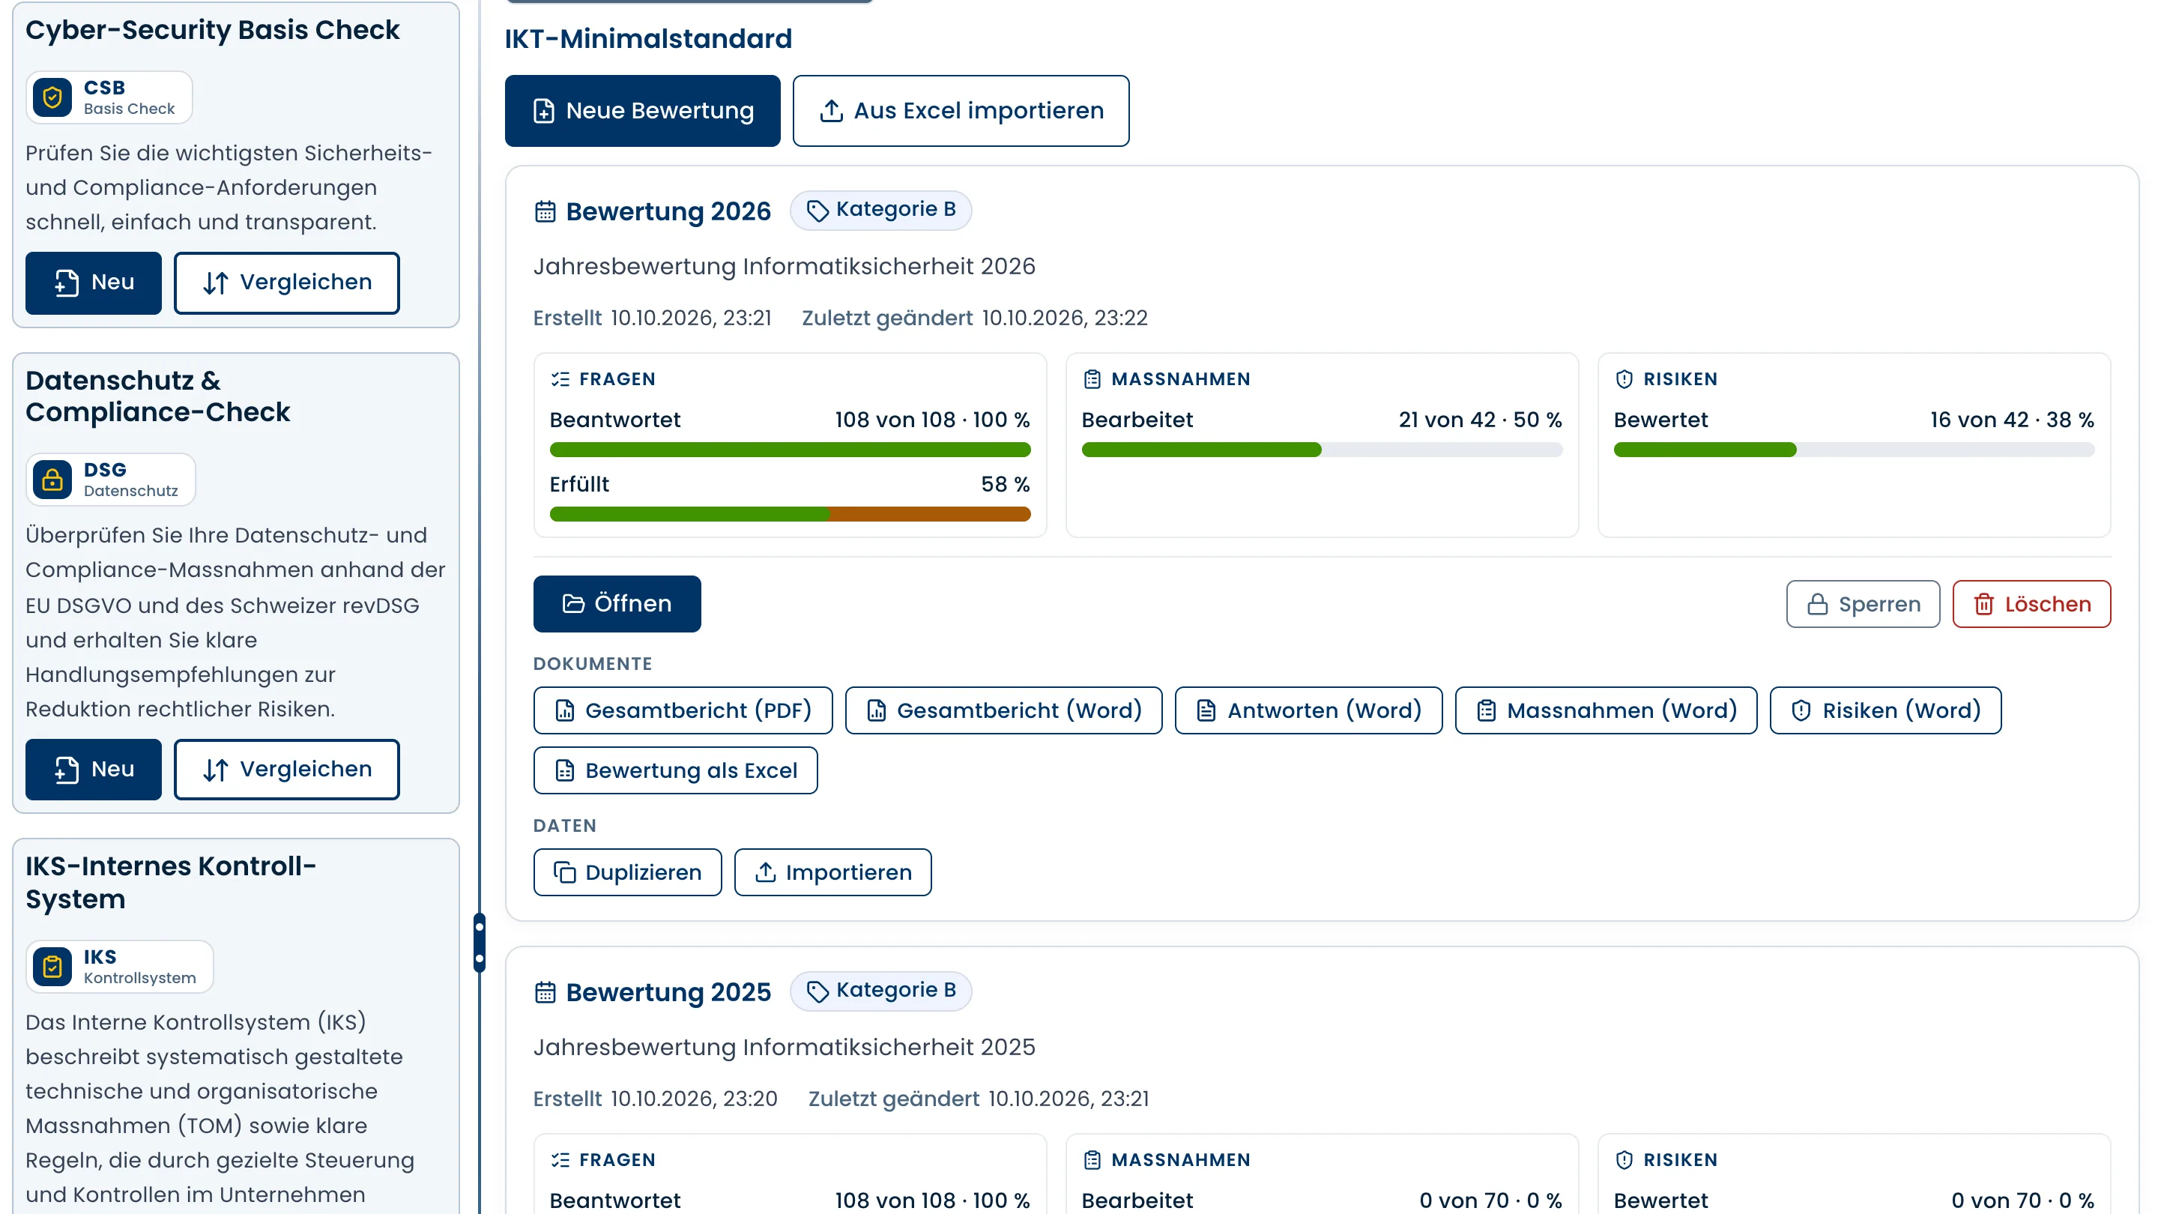
Task: Click the Risiken Bewertet progress bar at 38 %
Action: (1854, 450)
